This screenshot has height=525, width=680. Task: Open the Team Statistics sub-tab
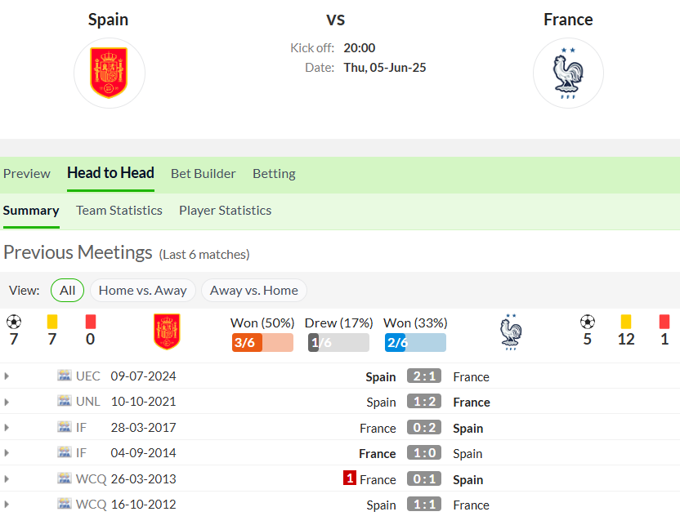119,211
